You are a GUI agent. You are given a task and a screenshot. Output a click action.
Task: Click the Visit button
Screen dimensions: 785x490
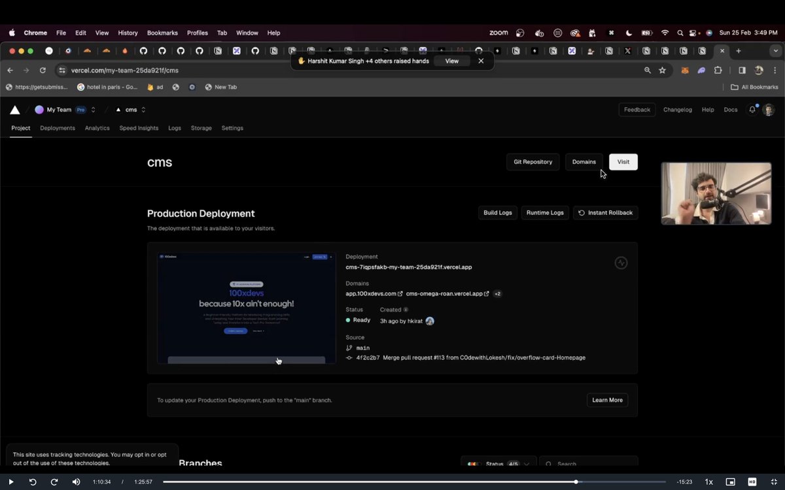[x=623, y=162]
